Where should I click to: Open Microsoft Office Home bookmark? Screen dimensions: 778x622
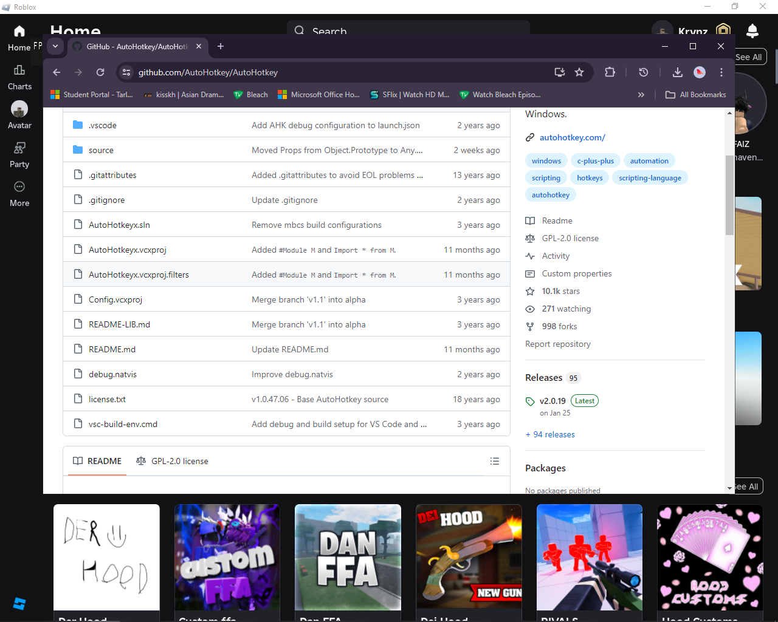[319, 95]
